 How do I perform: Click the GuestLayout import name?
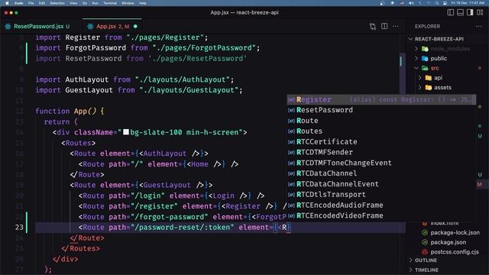click(x=89, y=90)
